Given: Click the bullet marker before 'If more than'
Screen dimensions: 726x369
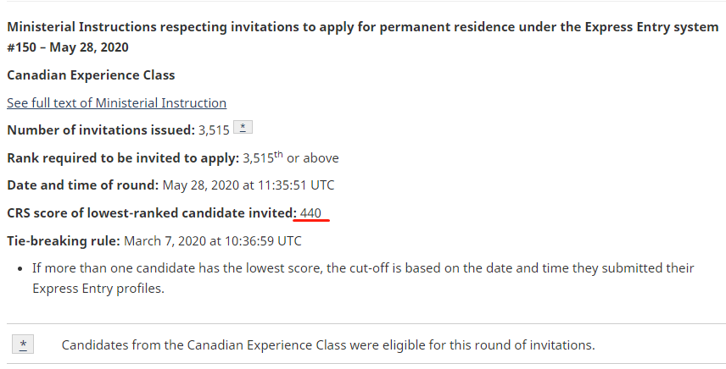Looking at the screenshot, I should pos(20,268).
